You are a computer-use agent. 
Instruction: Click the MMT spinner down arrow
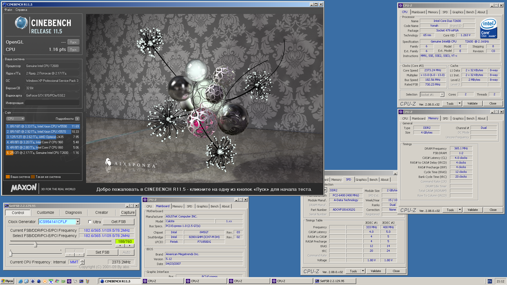(x=82, y=263)
